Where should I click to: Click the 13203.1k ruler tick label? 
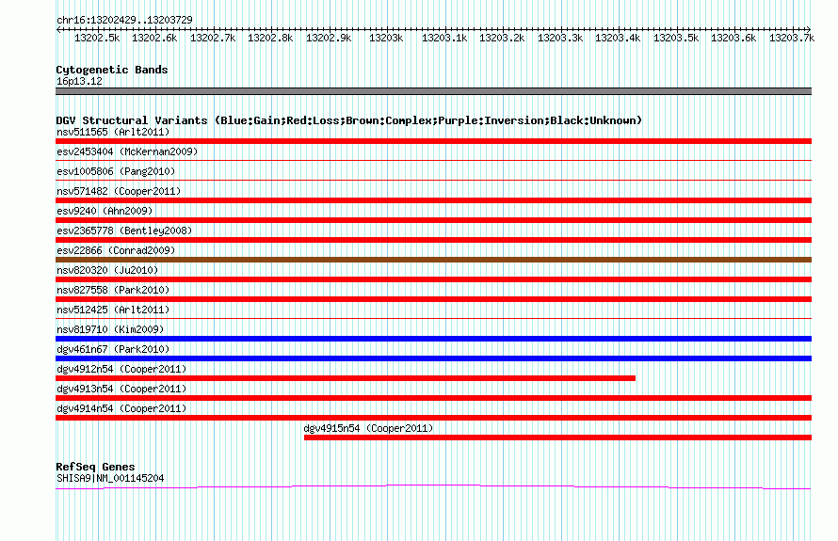(444, 38)
